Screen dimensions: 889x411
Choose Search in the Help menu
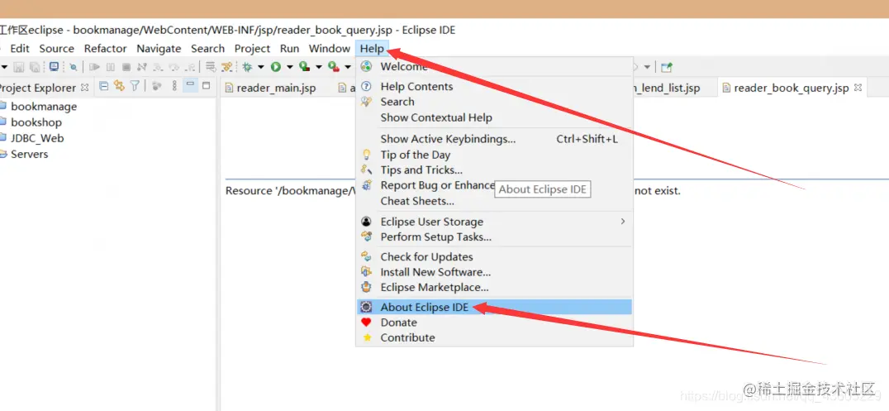point(494,102)
